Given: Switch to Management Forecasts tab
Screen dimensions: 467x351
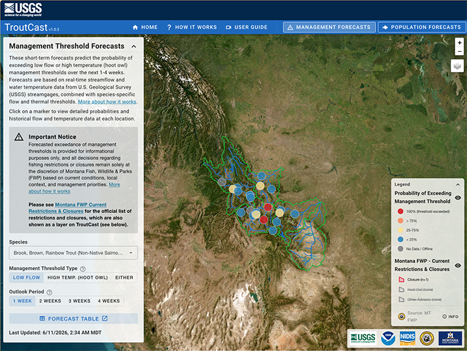Looking at the screenshot, I should tap(329, 27).
